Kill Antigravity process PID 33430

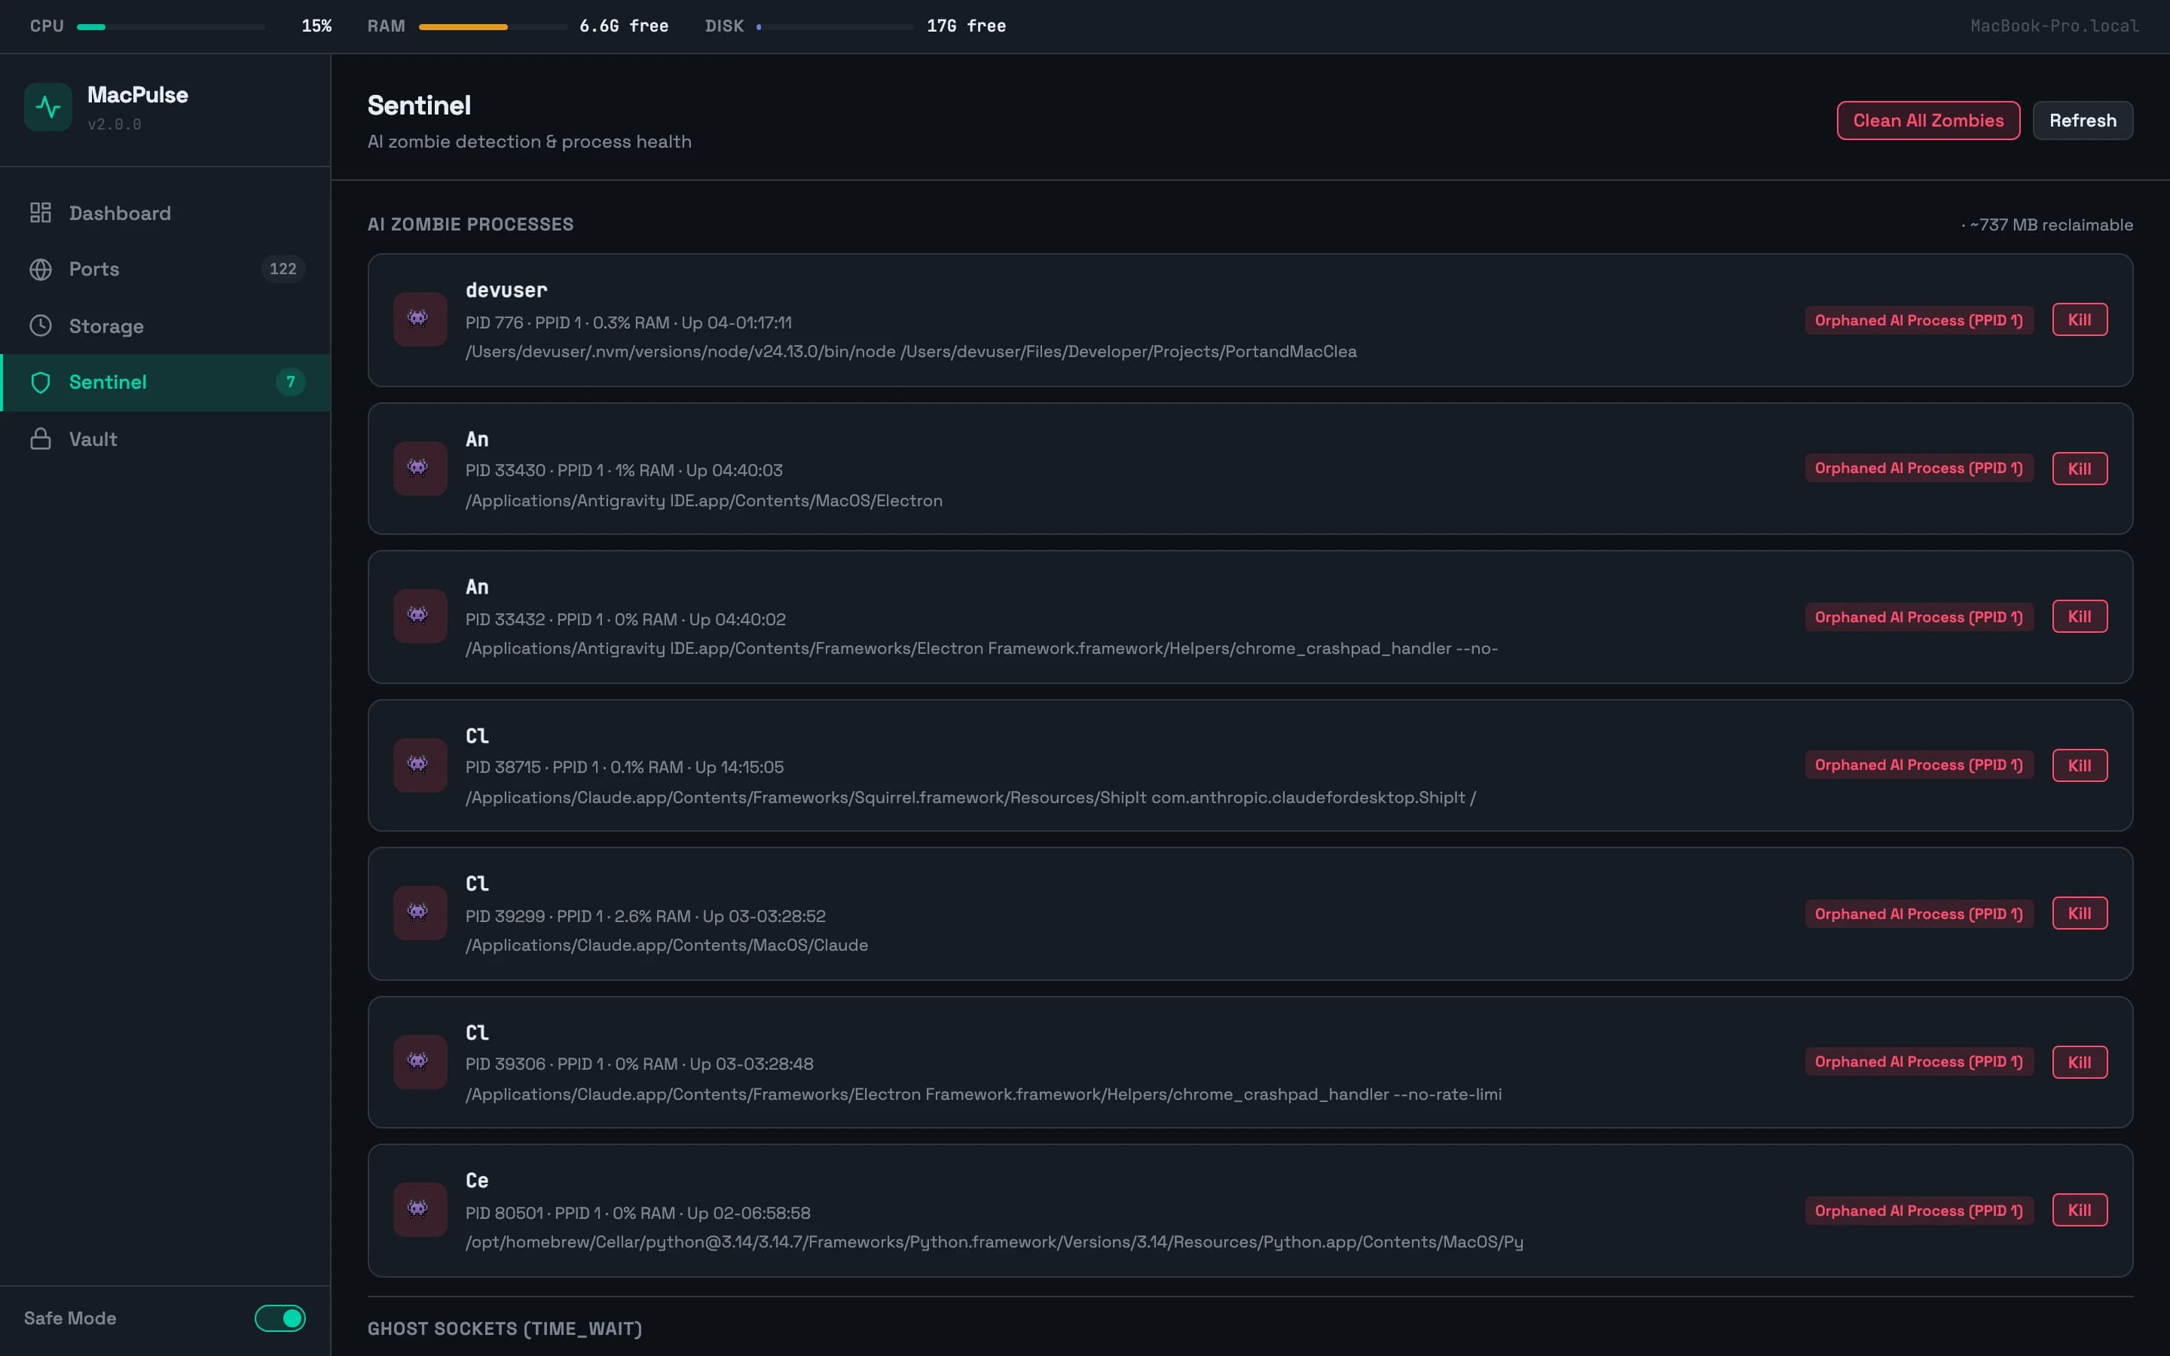pos(2080,468)
